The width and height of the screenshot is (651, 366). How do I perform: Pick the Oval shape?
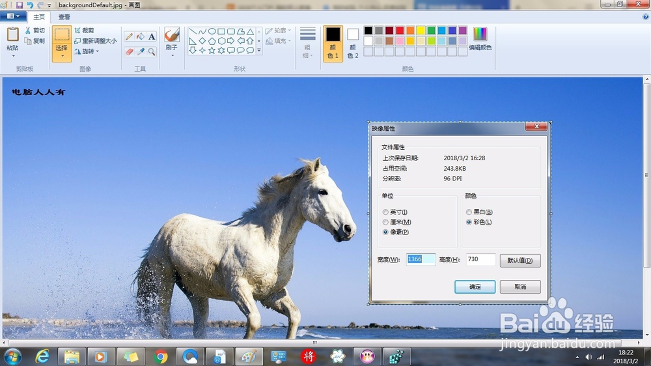(x=212, y=31)
